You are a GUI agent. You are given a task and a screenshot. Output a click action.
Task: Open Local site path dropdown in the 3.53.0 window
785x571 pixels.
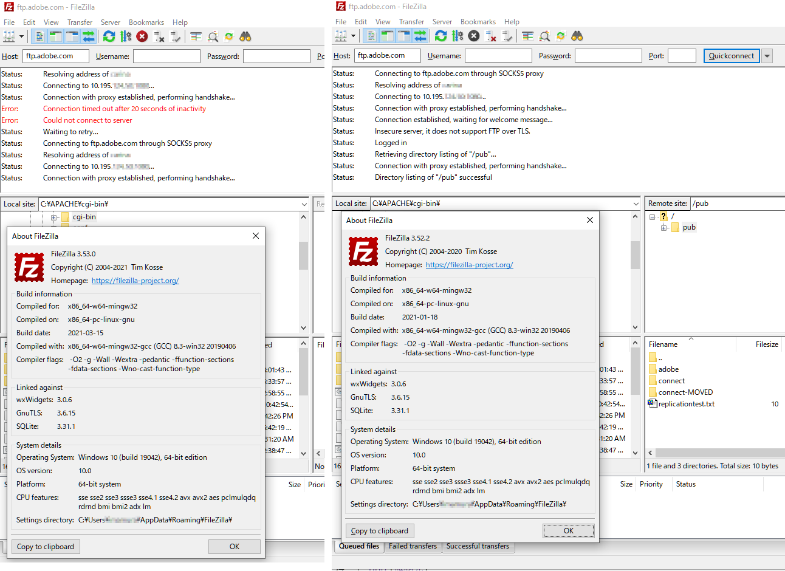pyautogui.click(x=304, y=204)
